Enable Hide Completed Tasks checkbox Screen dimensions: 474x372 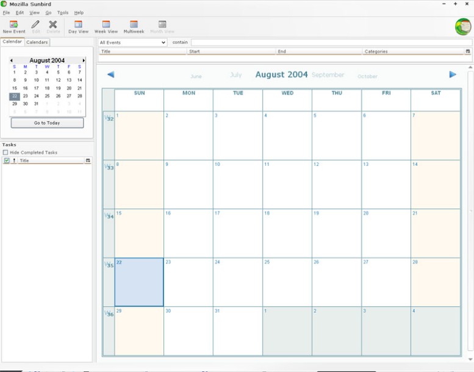(x=5, y=152)
